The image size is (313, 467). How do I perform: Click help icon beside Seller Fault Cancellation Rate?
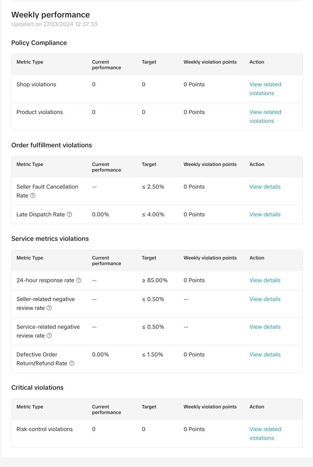point(33,196)
